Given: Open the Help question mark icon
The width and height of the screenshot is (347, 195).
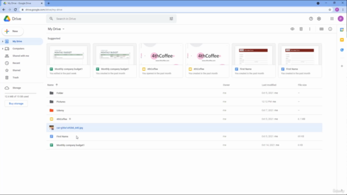Looking at the screenshot, I should [x=311, y=19].
